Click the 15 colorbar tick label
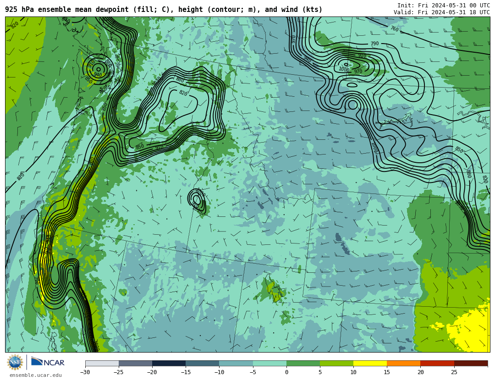 coord(387,372)
